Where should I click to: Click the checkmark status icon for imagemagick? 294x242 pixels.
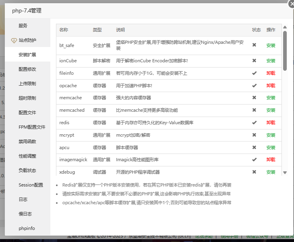[254, 160]
